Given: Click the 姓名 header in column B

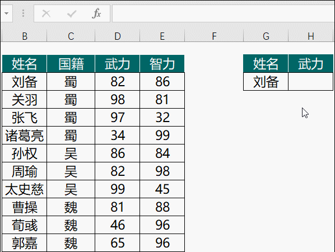Looking at the screenshot, I should 24,64.
